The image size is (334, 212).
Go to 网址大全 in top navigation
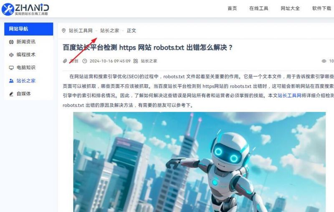(x=290, y=8)
